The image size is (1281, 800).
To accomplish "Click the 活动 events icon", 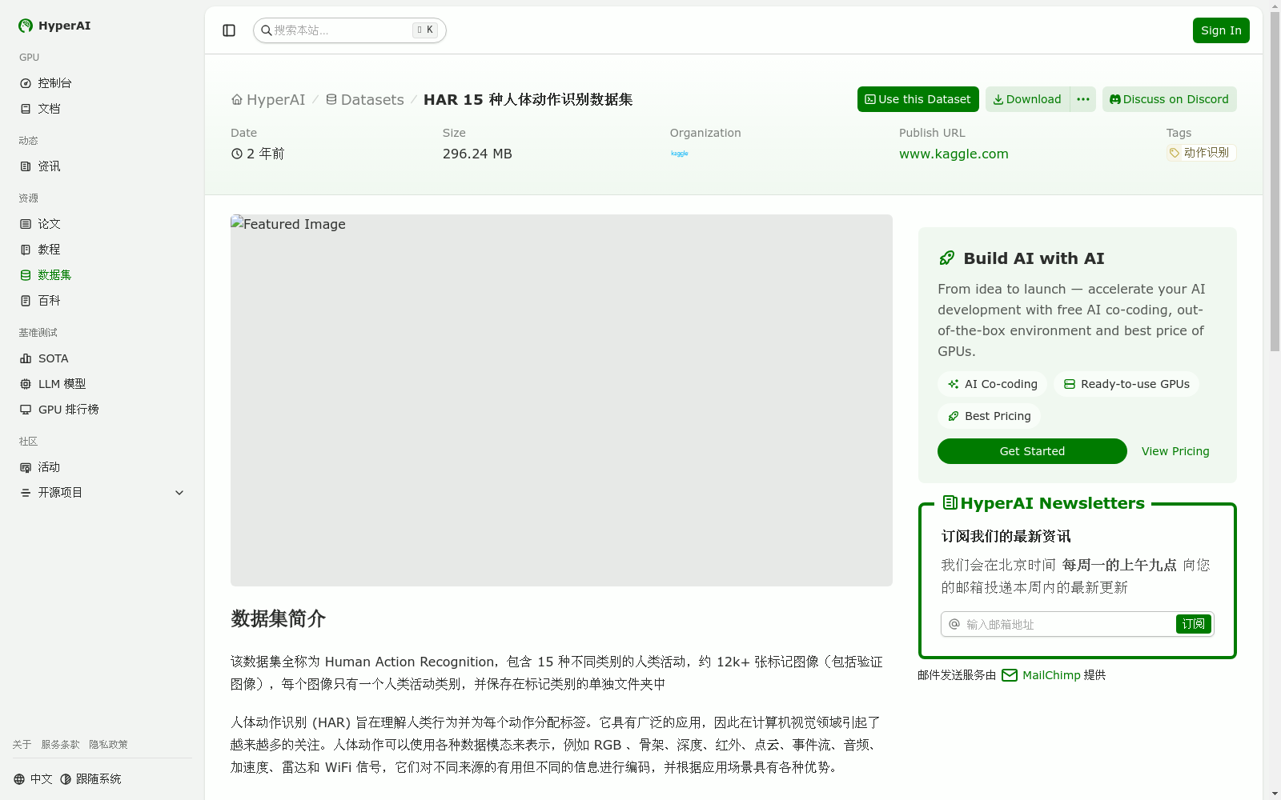I will click(x=26, y=467).
